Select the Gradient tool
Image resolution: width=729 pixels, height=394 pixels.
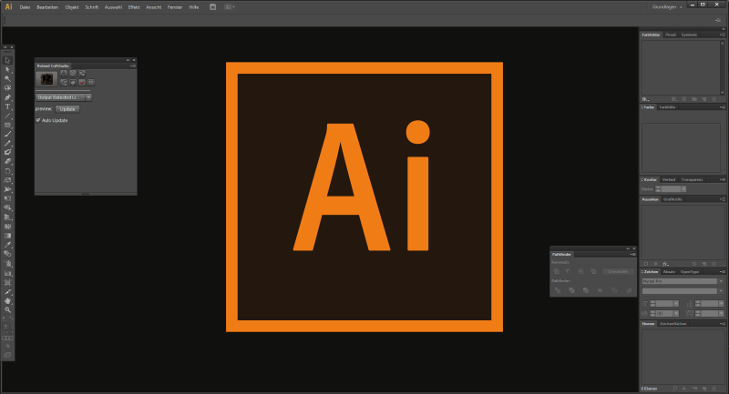point(7,236)
